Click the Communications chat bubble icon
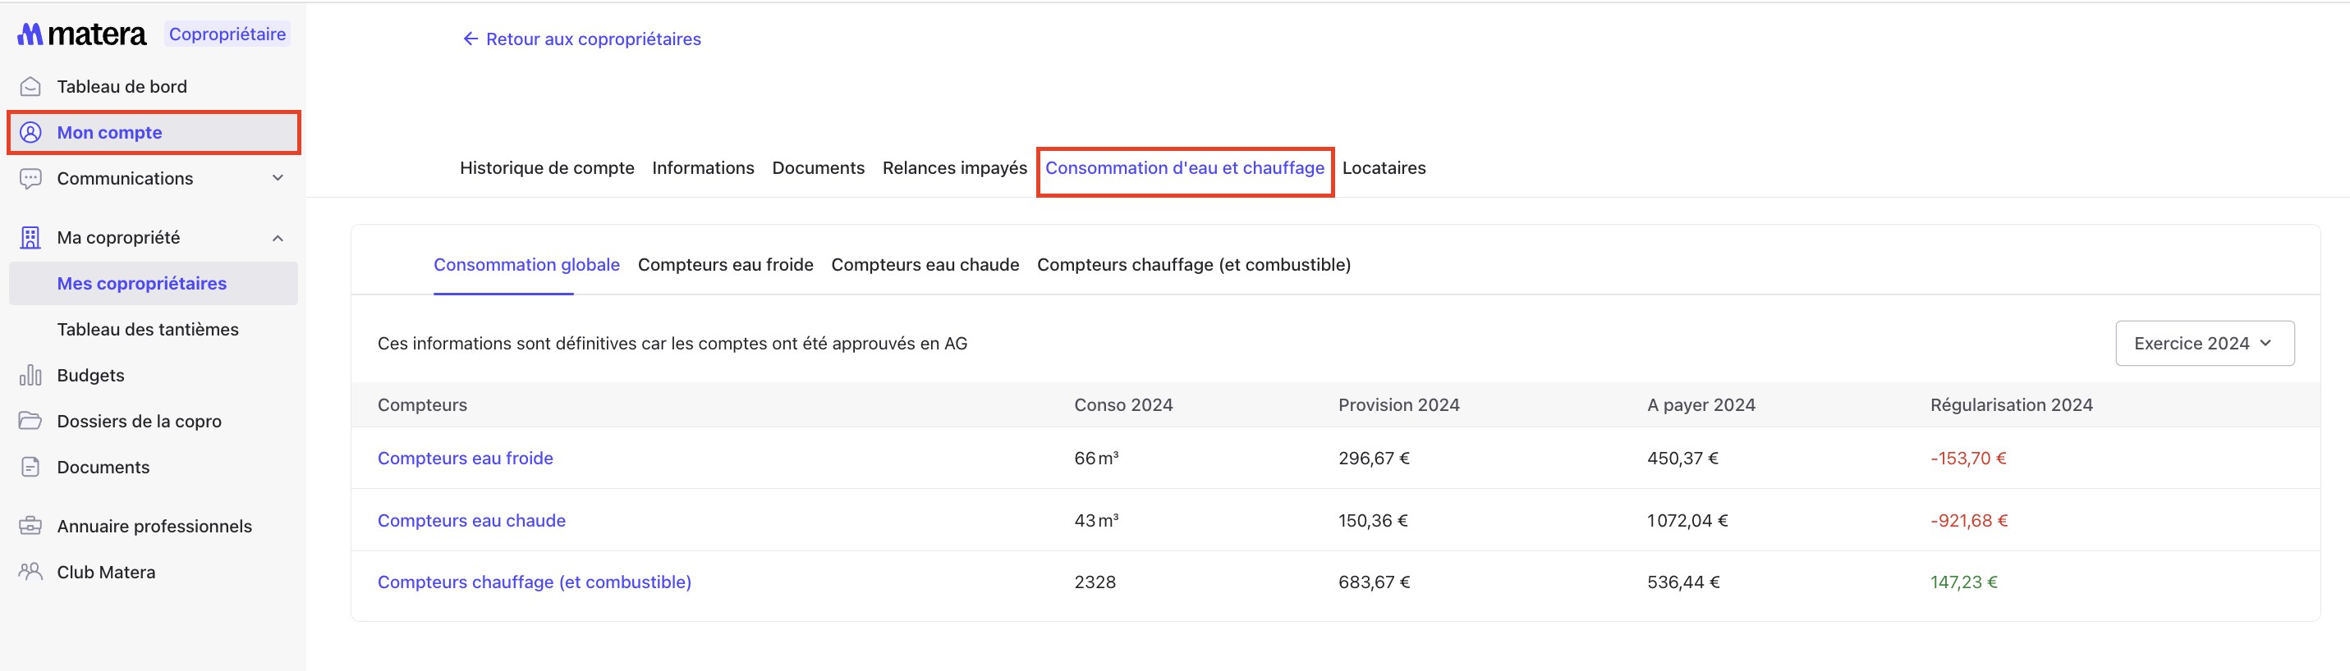 pyautogui.click(x=30, y=179)
